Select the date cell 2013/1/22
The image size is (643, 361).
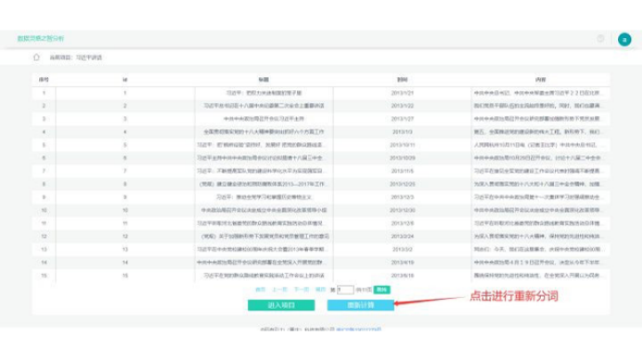pos(403,106)
